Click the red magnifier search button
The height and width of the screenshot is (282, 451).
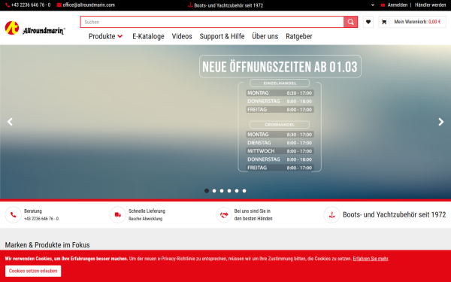(x=350, y=22)
